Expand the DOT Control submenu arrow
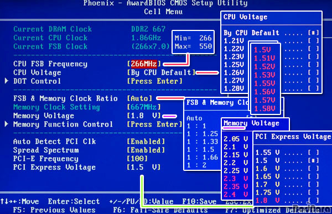332x214 pixels. pyautogui.click(x=6, y=81)
